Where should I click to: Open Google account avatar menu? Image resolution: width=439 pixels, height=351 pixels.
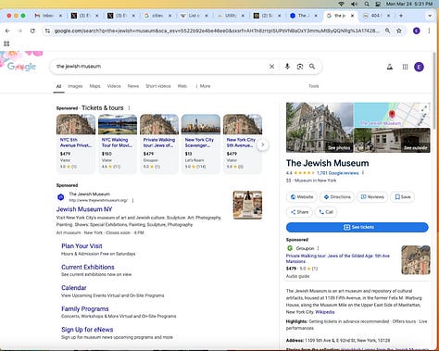point(419,67)
